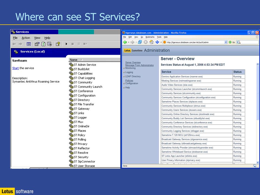The width and height of the screenshot is (260, 195).
Task: Click the Google search box in Firefox
Action: pos(248,42)
